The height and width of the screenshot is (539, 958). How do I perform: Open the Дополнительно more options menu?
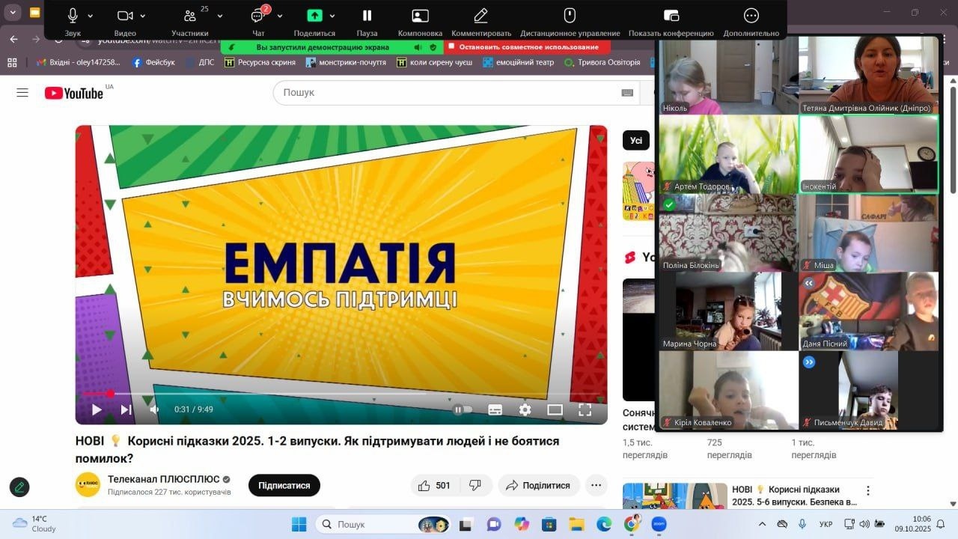click(751, 16)
